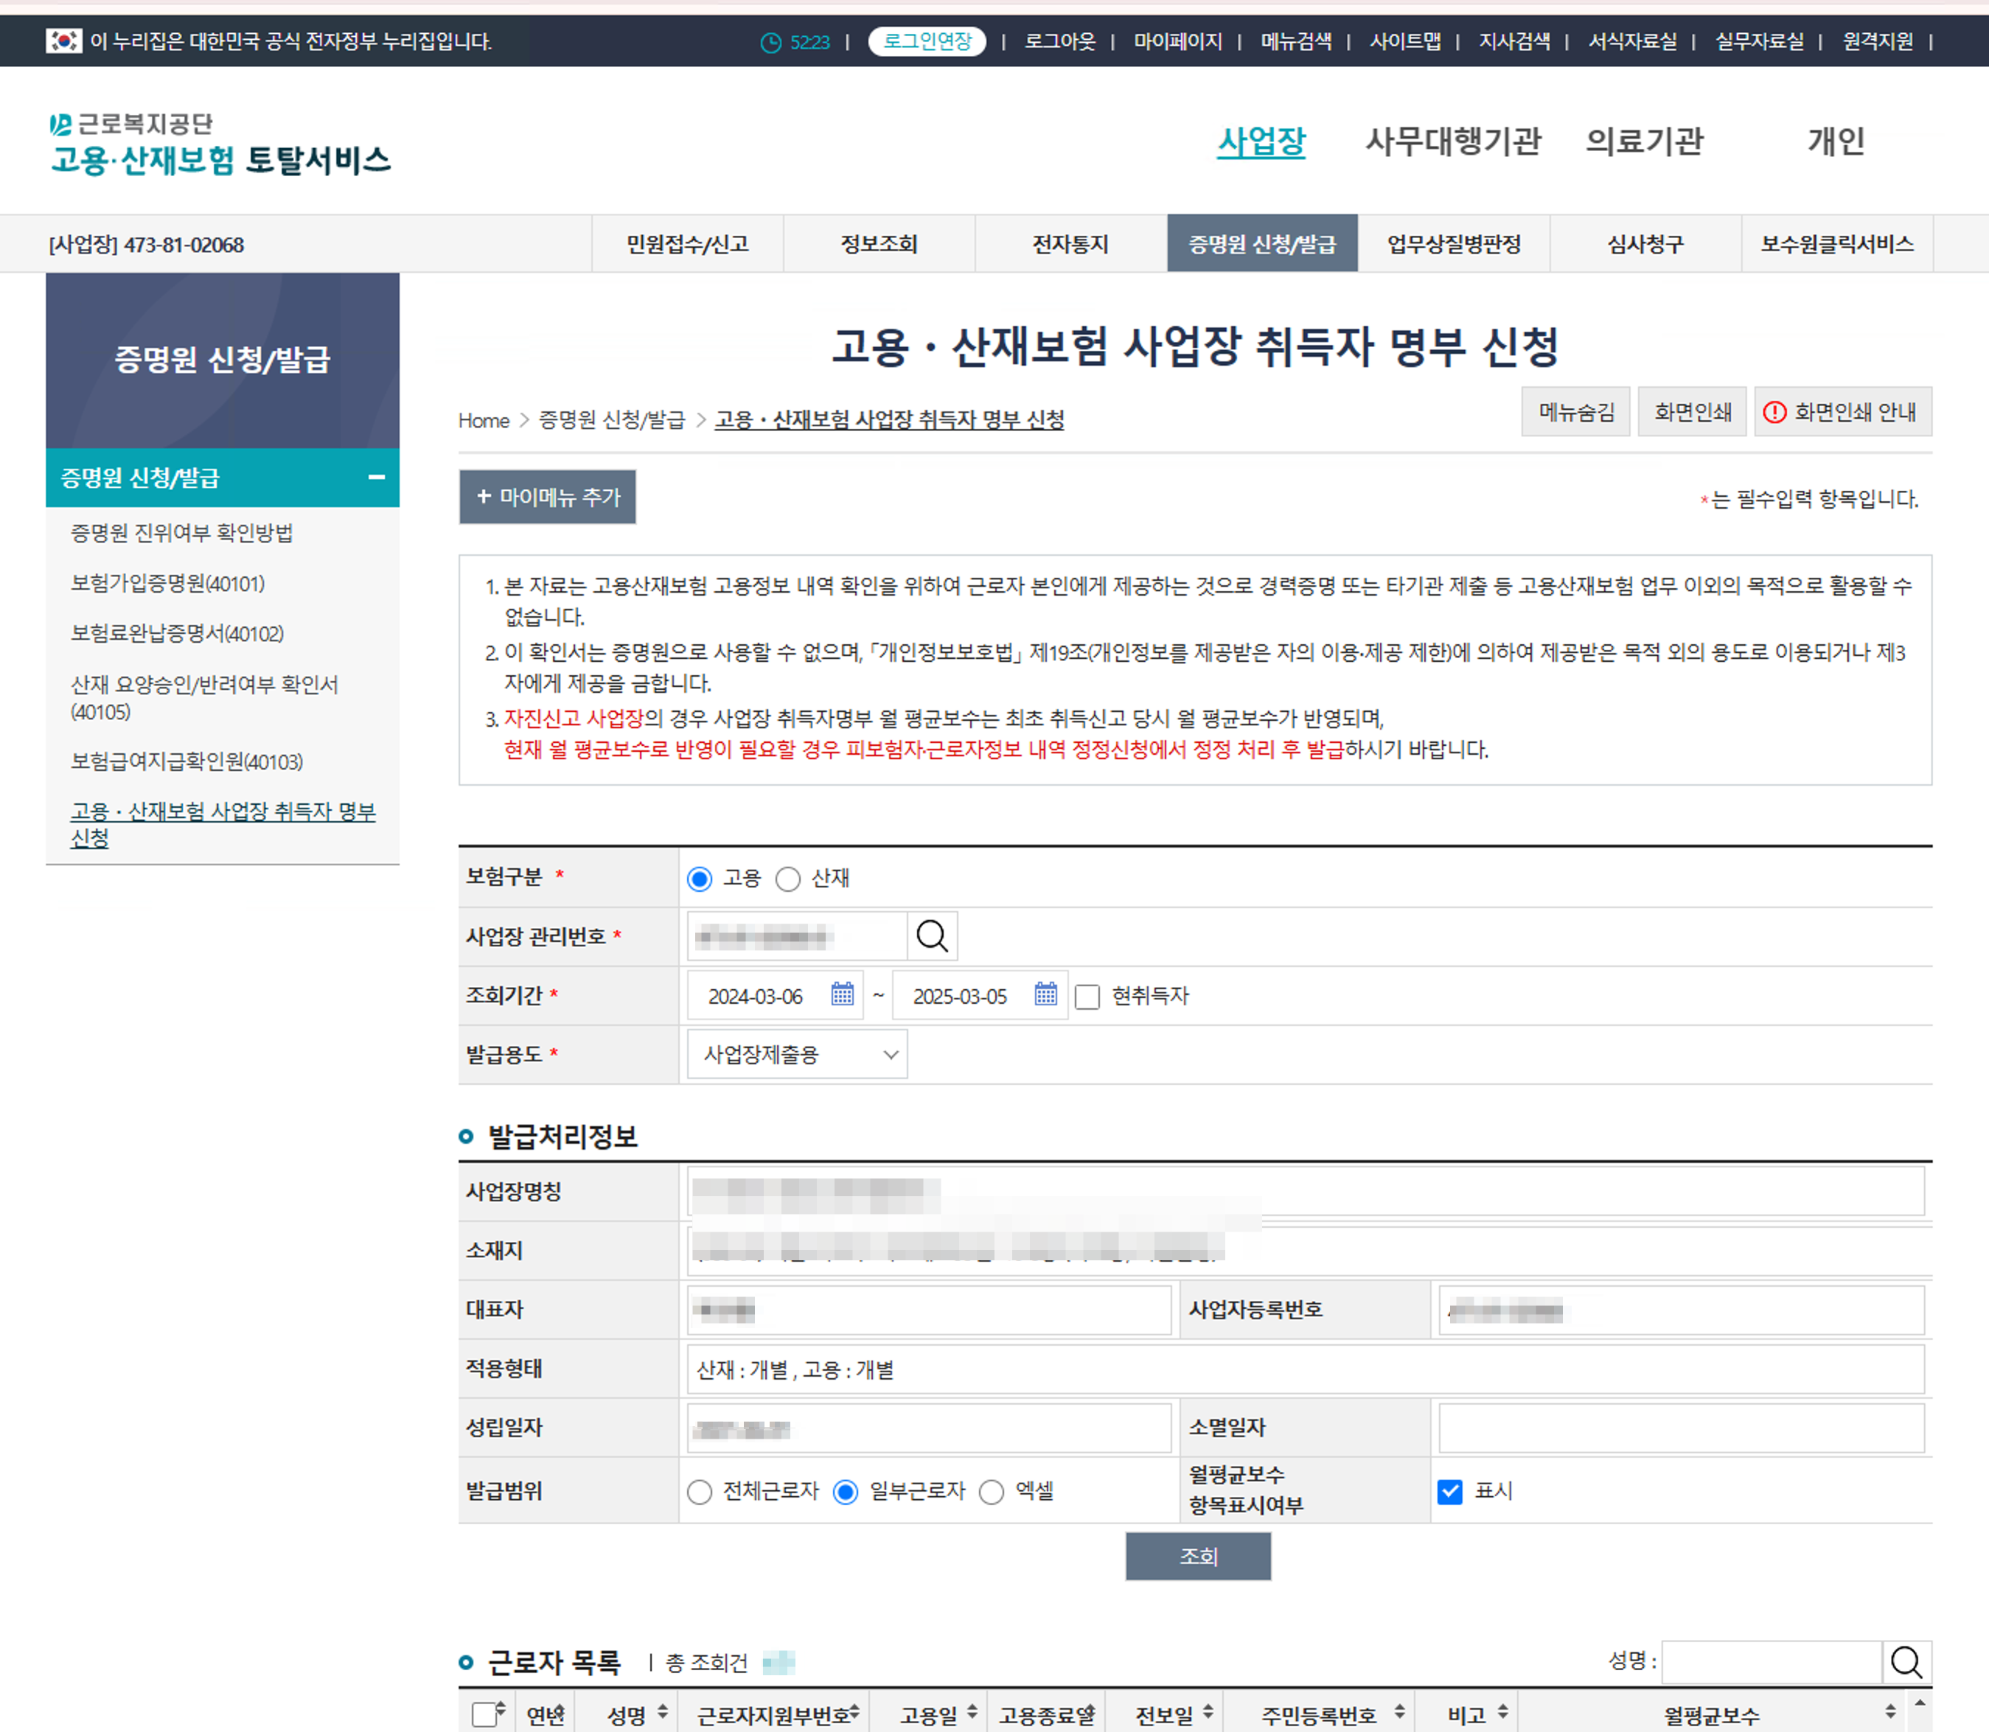Open the 발급용도 dropdown
Viewport: 1989px width, 1732px height.
click(797, 1053)
